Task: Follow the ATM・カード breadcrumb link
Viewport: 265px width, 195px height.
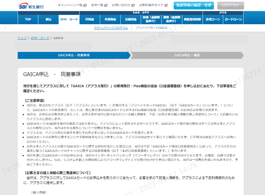Action: point(40,38)
